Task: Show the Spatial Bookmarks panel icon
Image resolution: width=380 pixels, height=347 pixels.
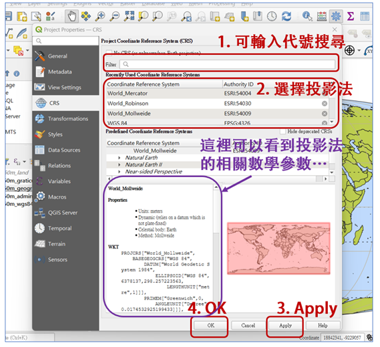Action: 258,16
